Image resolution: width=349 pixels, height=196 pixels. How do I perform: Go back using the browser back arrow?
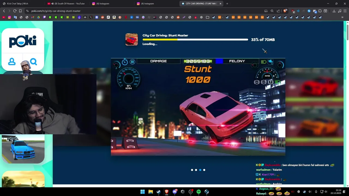[4, 11]
